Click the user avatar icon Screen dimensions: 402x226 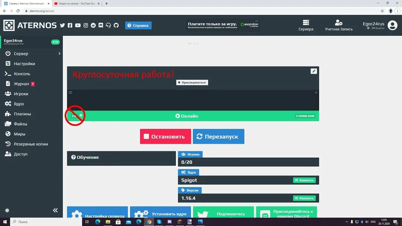click(393, 25)
